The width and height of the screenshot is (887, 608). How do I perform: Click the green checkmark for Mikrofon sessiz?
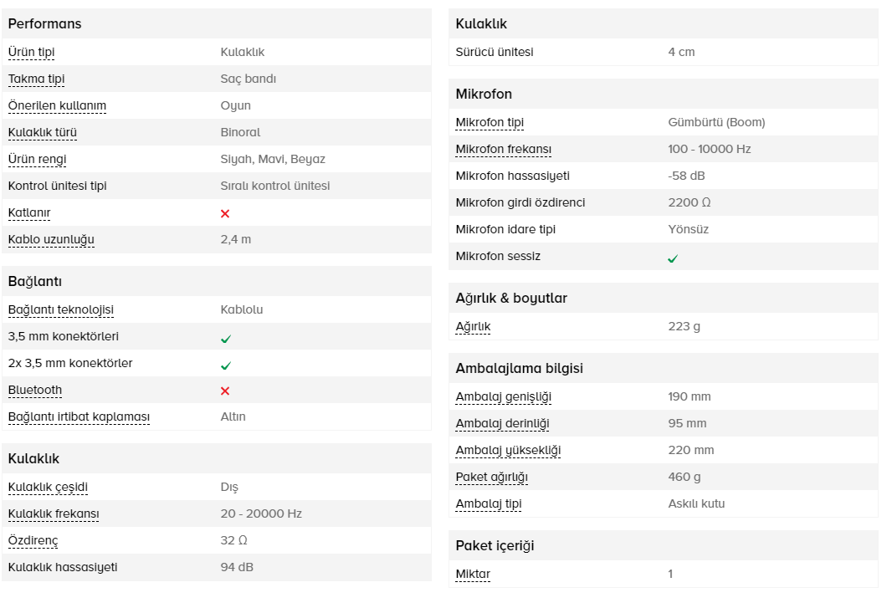click(x=673, y=258)
